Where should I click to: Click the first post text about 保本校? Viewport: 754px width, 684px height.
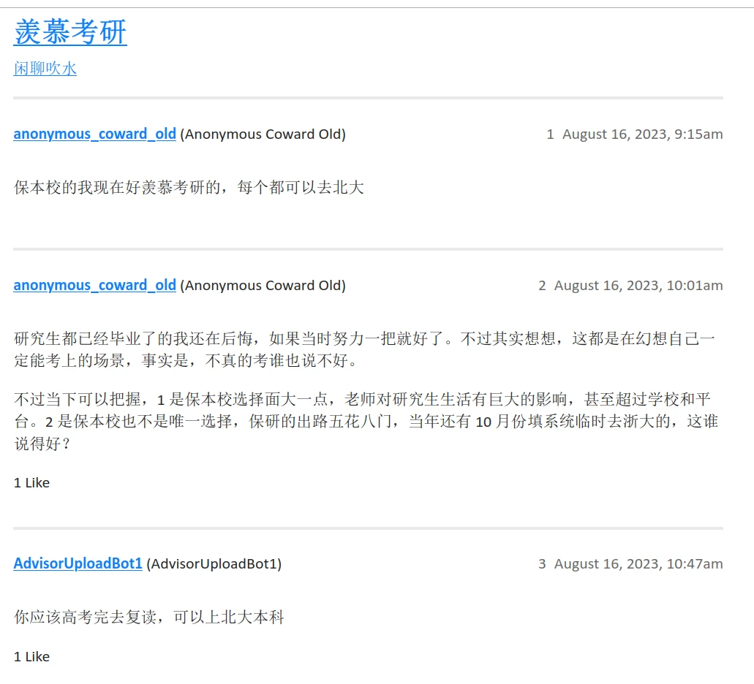coord(189,188)
